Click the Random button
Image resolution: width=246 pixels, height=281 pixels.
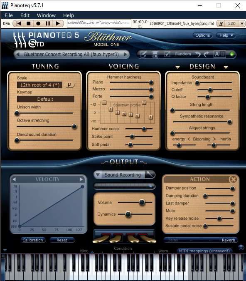pyautogui.click(x=183, y=54)
